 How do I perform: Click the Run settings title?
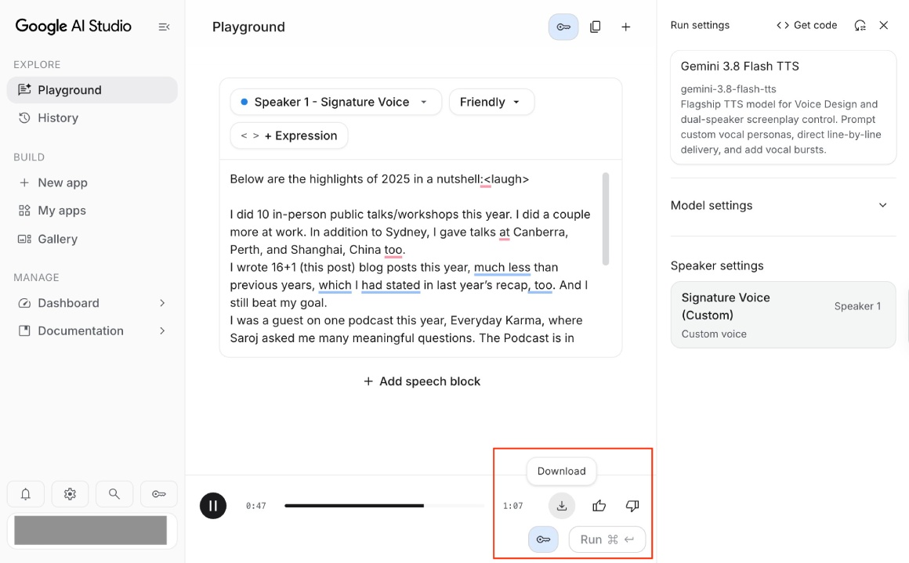[701, 26]
